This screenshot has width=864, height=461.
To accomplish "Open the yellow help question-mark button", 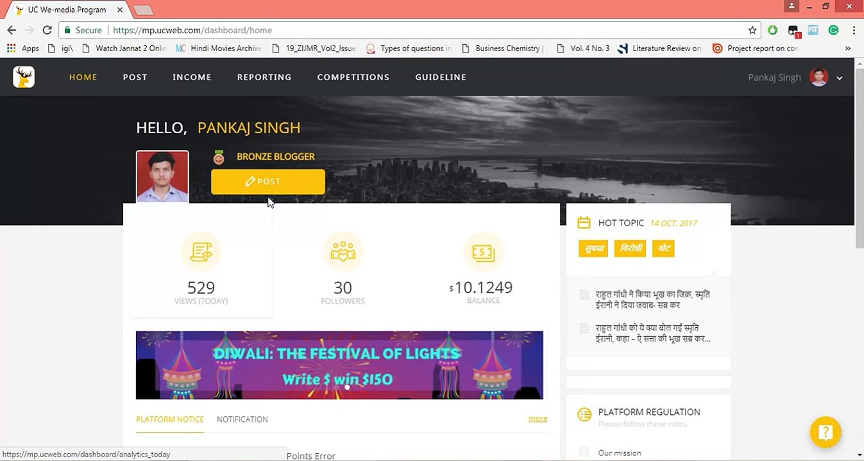I will [826, 432].
